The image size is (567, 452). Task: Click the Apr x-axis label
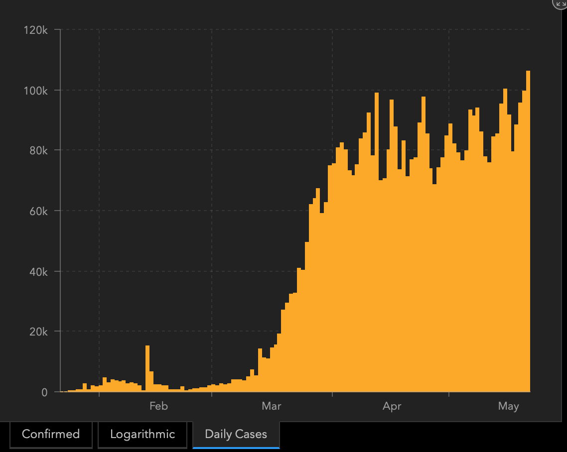click(x=392, y=406)
